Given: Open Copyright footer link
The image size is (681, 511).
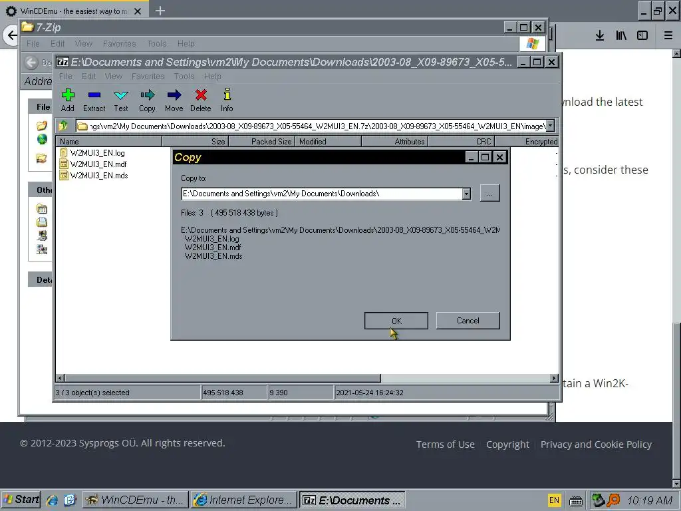Looking at the screenshot, I should click(x=507, y=444).
